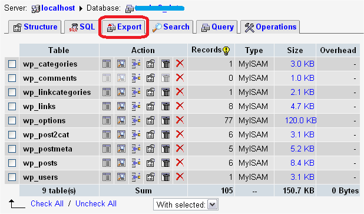Viewport: 364px width, 214px height.
Task: Click the 150.7 KB total size
Action: click(298, 191)
